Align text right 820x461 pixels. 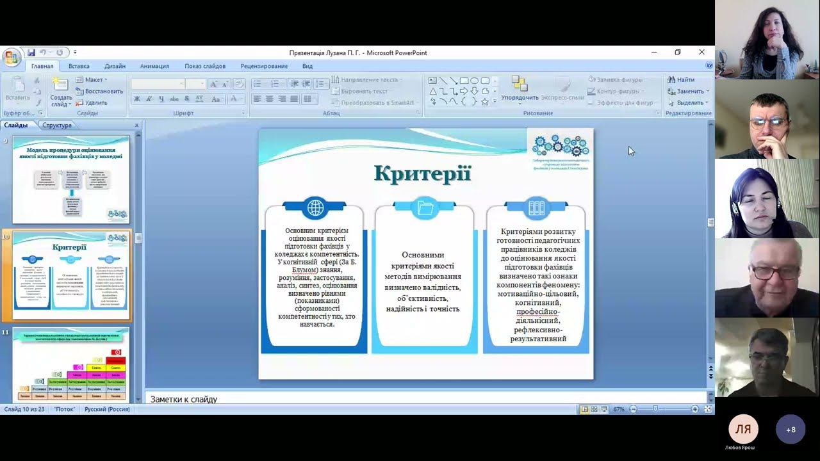(x=282, y=99)
